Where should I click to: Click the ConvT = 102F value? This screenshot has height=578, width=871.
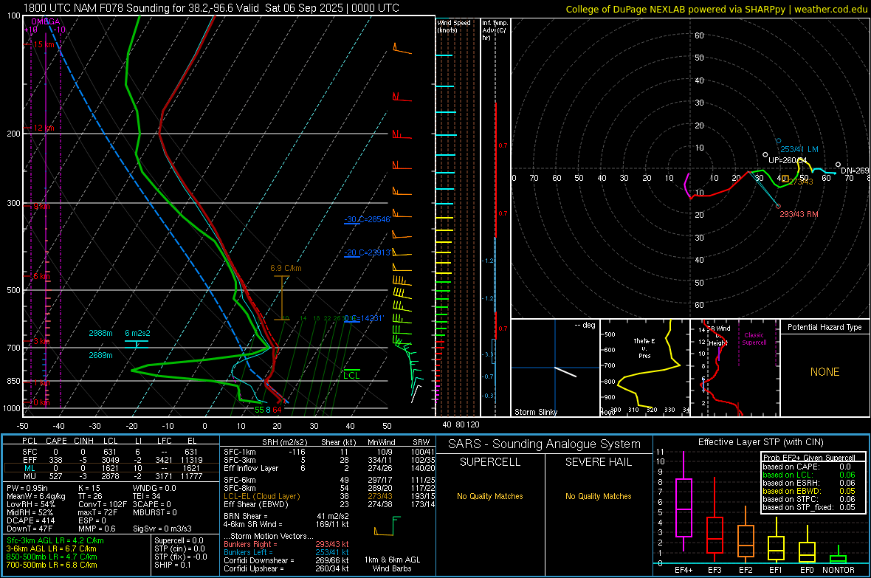tap(103, 505)
